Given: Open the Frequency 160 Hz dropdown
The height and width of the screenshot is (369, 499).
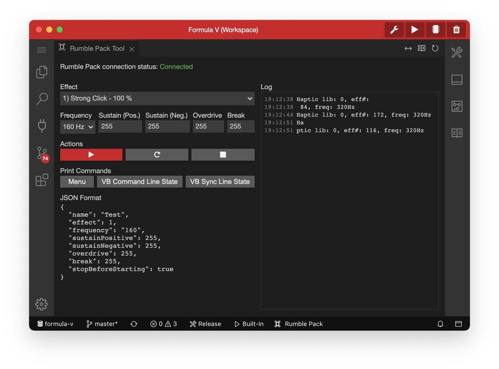Looking at the screenshot, I should pyautogui.click(x=78, y=127).
